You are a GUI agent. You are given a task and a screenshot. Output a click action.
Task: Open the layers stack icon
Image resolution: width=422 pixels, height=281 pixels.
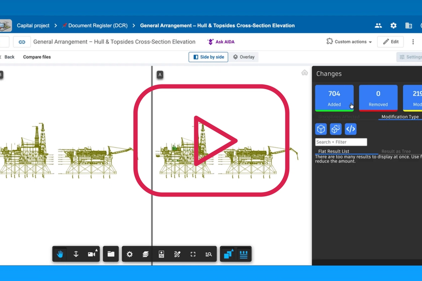[x=145, y=254]
